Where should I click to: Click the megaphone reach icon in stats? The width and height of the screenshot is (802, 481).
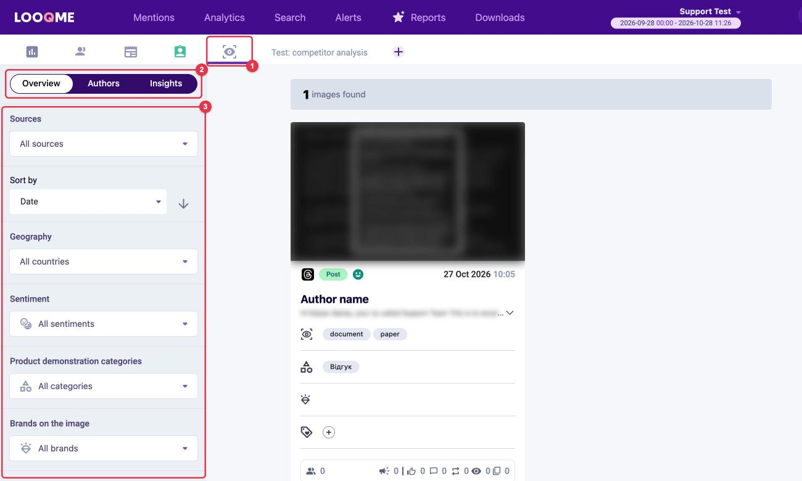(x=384, y=471)
